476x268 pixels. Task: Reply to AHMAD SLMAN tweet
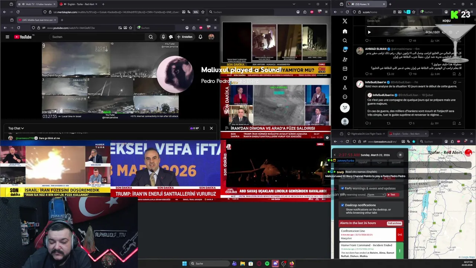367,74
